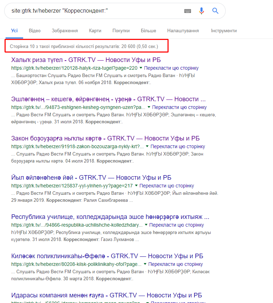The image size is (273, 303).
Task: Open the result Идарасы компания менән ғауға
Action: coord(107,295)
